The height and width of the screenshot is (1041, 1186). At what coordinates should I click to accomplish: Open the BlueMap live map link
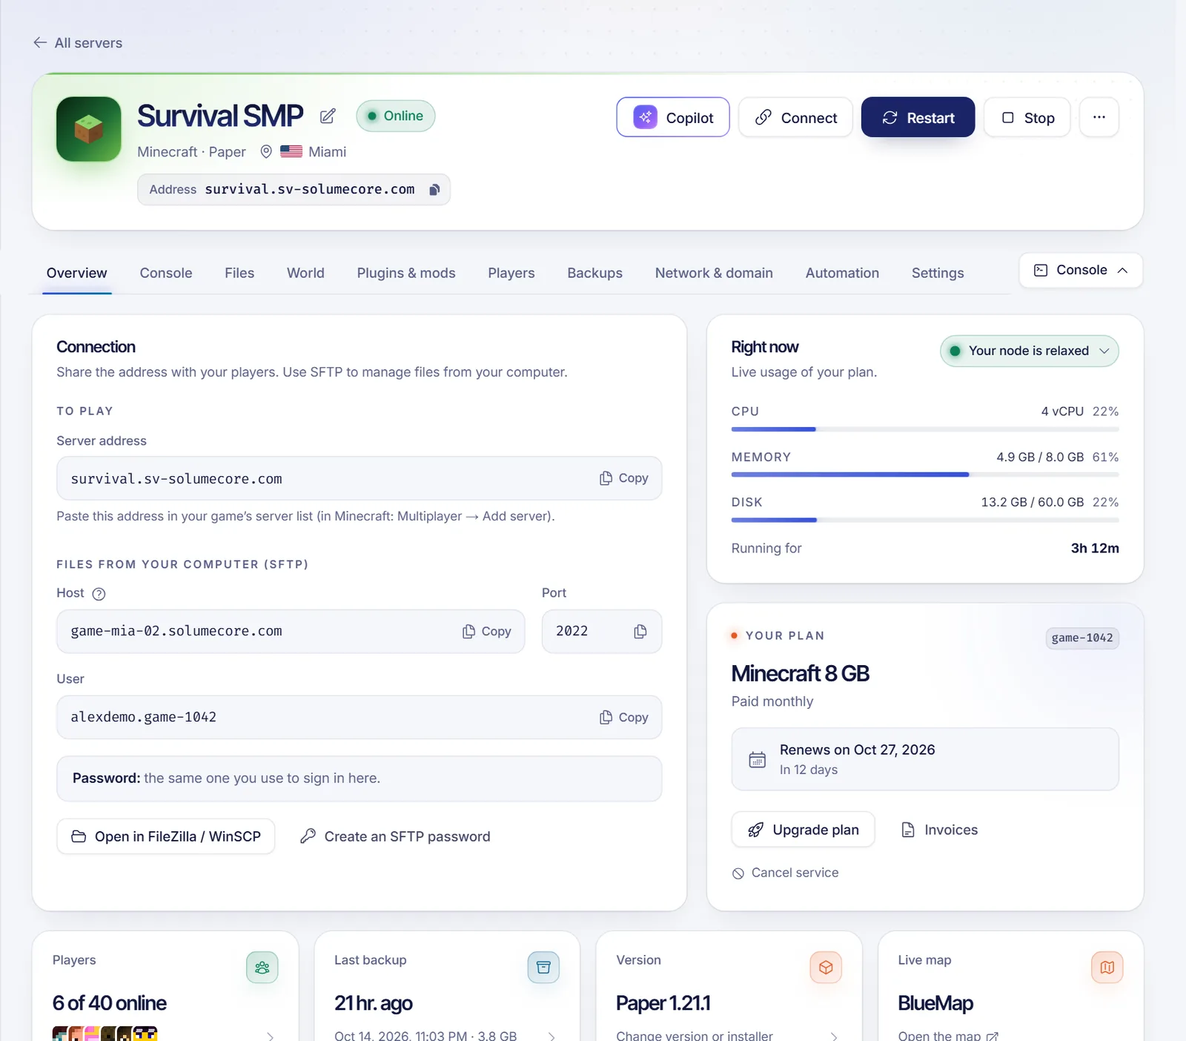click(948, 1035)
